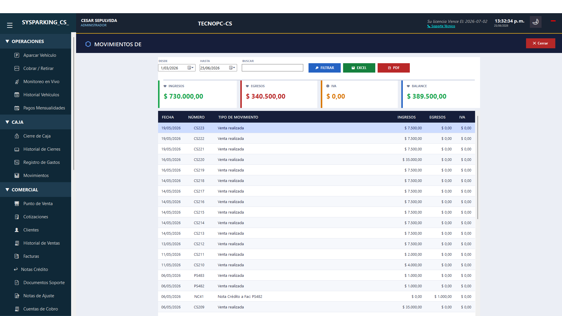
Task: Click the IVA summary card $ 0,00
Action: pyautogui.click(x=359, y=94)
